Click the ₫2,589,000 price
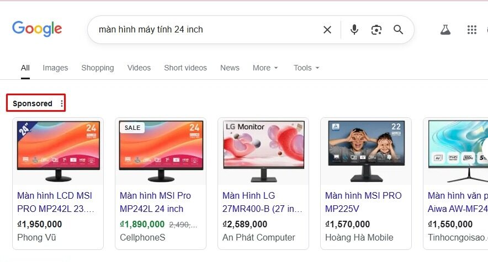Screen dimensions: 488x262 (x=245, y=224)
